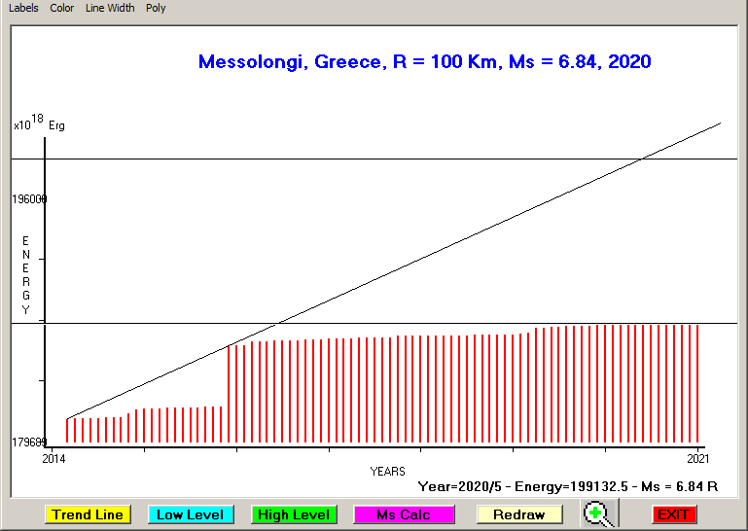Screen dimensions: 748x531
Task: Click the vertical ENERGY axis label
Action: (x=26, y=275)
